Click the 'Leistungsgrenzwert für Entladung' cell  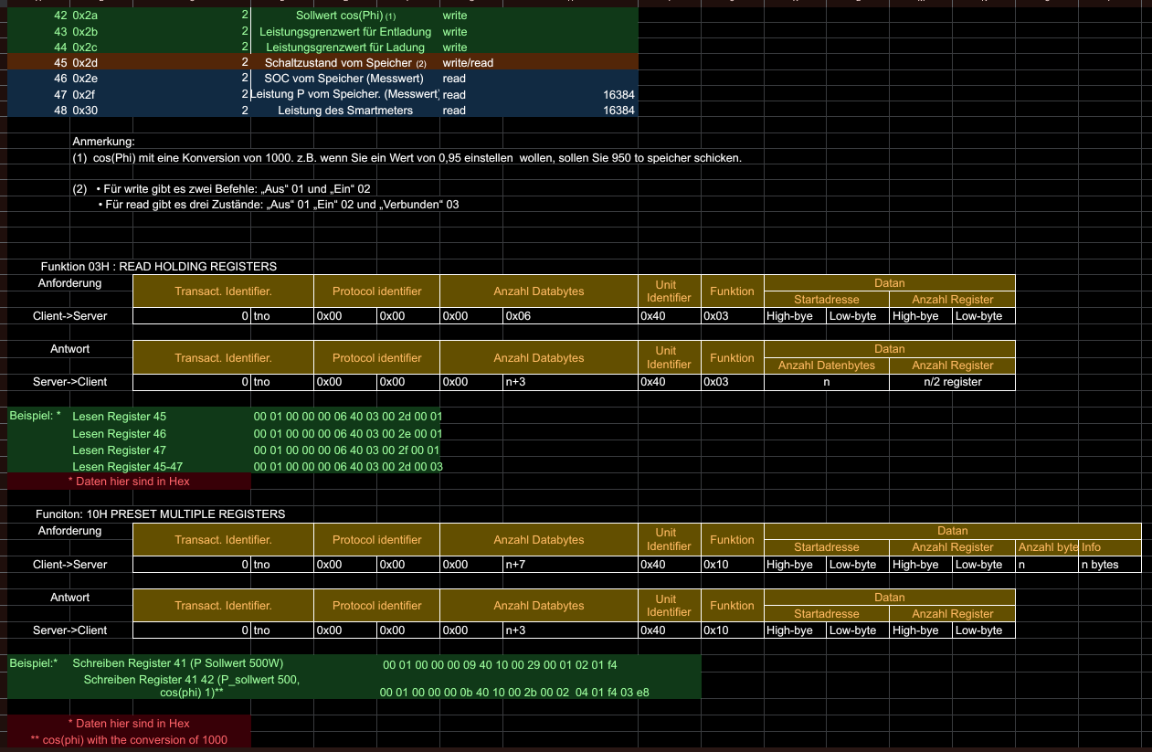pyautogui.click(x=345, y=31)
